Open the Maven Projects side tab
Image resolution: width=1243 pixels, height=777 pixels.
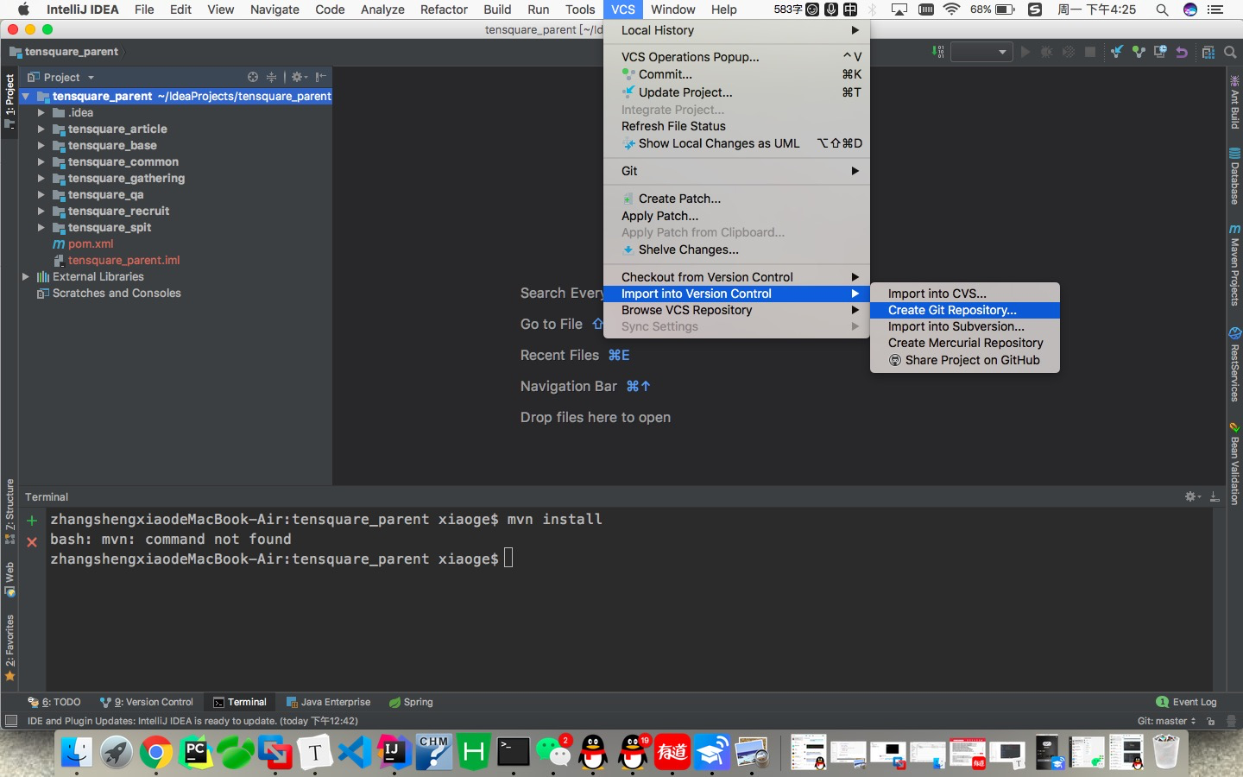pos(1234,266)
